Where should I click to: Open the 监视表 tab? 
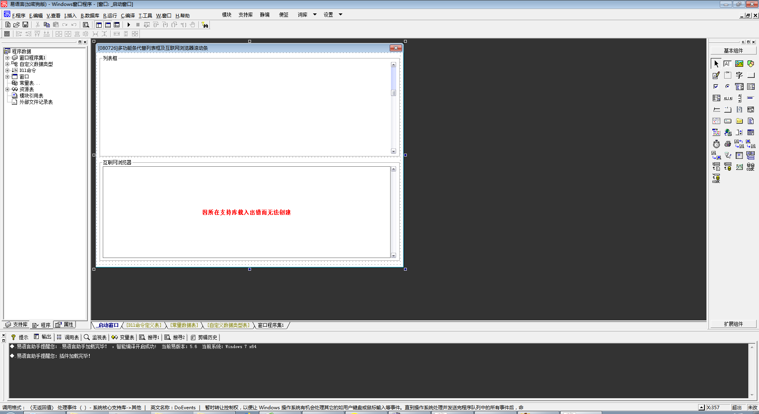click(95, 337)
